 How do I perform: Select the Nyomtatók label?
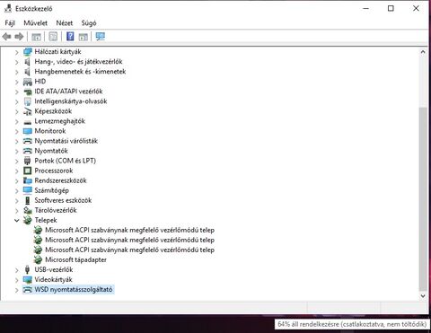51,151
